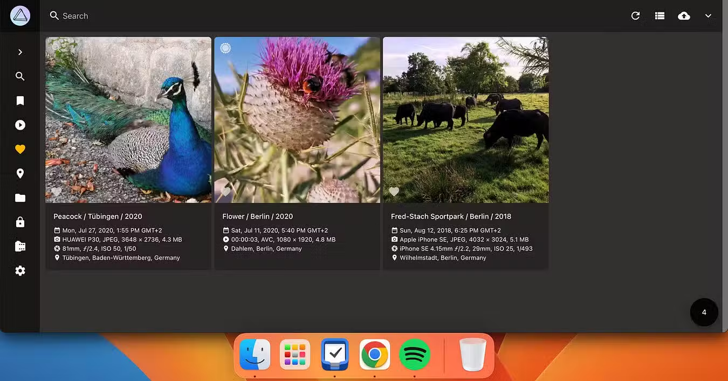Open Spotify from the Dock

coord(414,355)
